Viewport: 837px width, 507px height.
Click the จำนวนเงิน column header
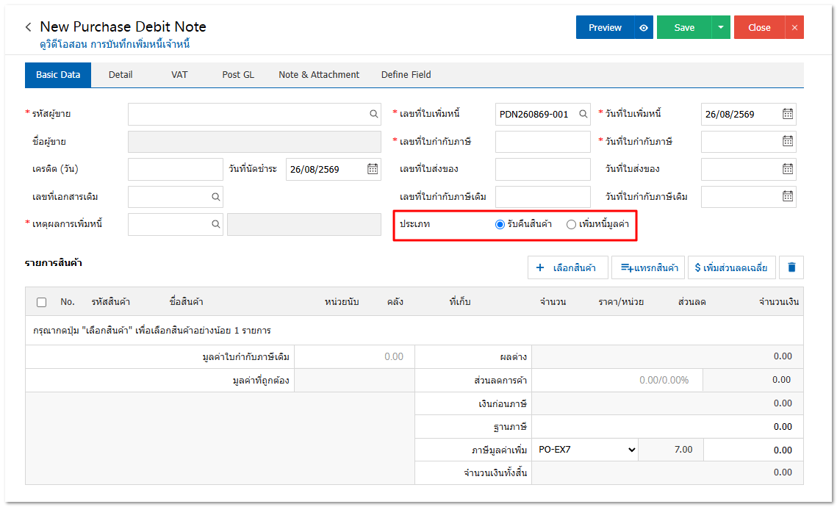point(779,302)
